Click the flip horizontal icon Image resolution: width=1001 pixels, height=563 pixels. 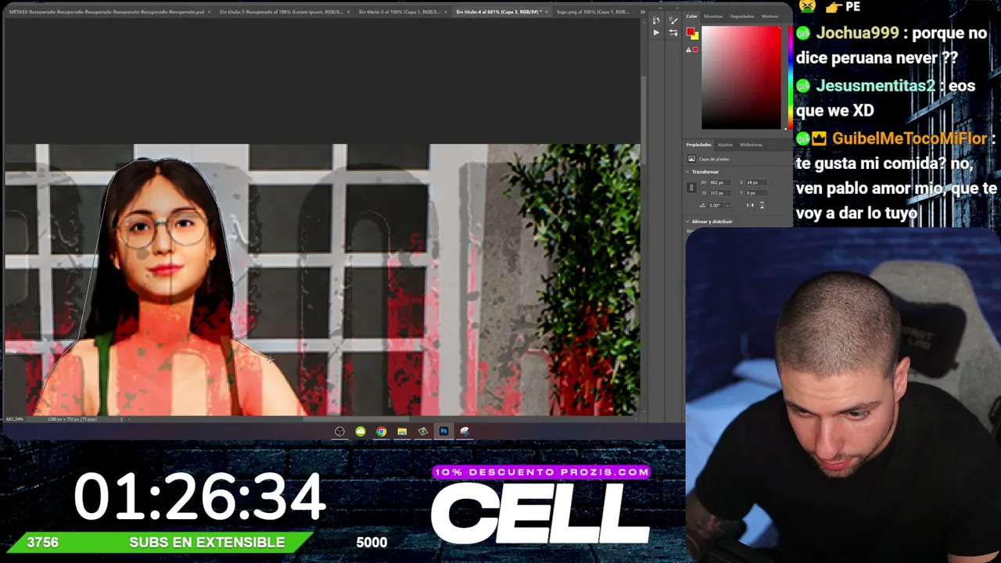coord(750,206)
